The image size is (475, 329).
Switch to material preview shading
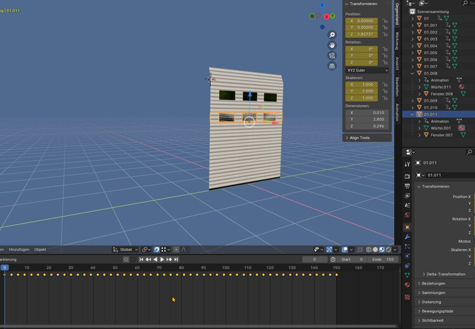click(382, 249)
